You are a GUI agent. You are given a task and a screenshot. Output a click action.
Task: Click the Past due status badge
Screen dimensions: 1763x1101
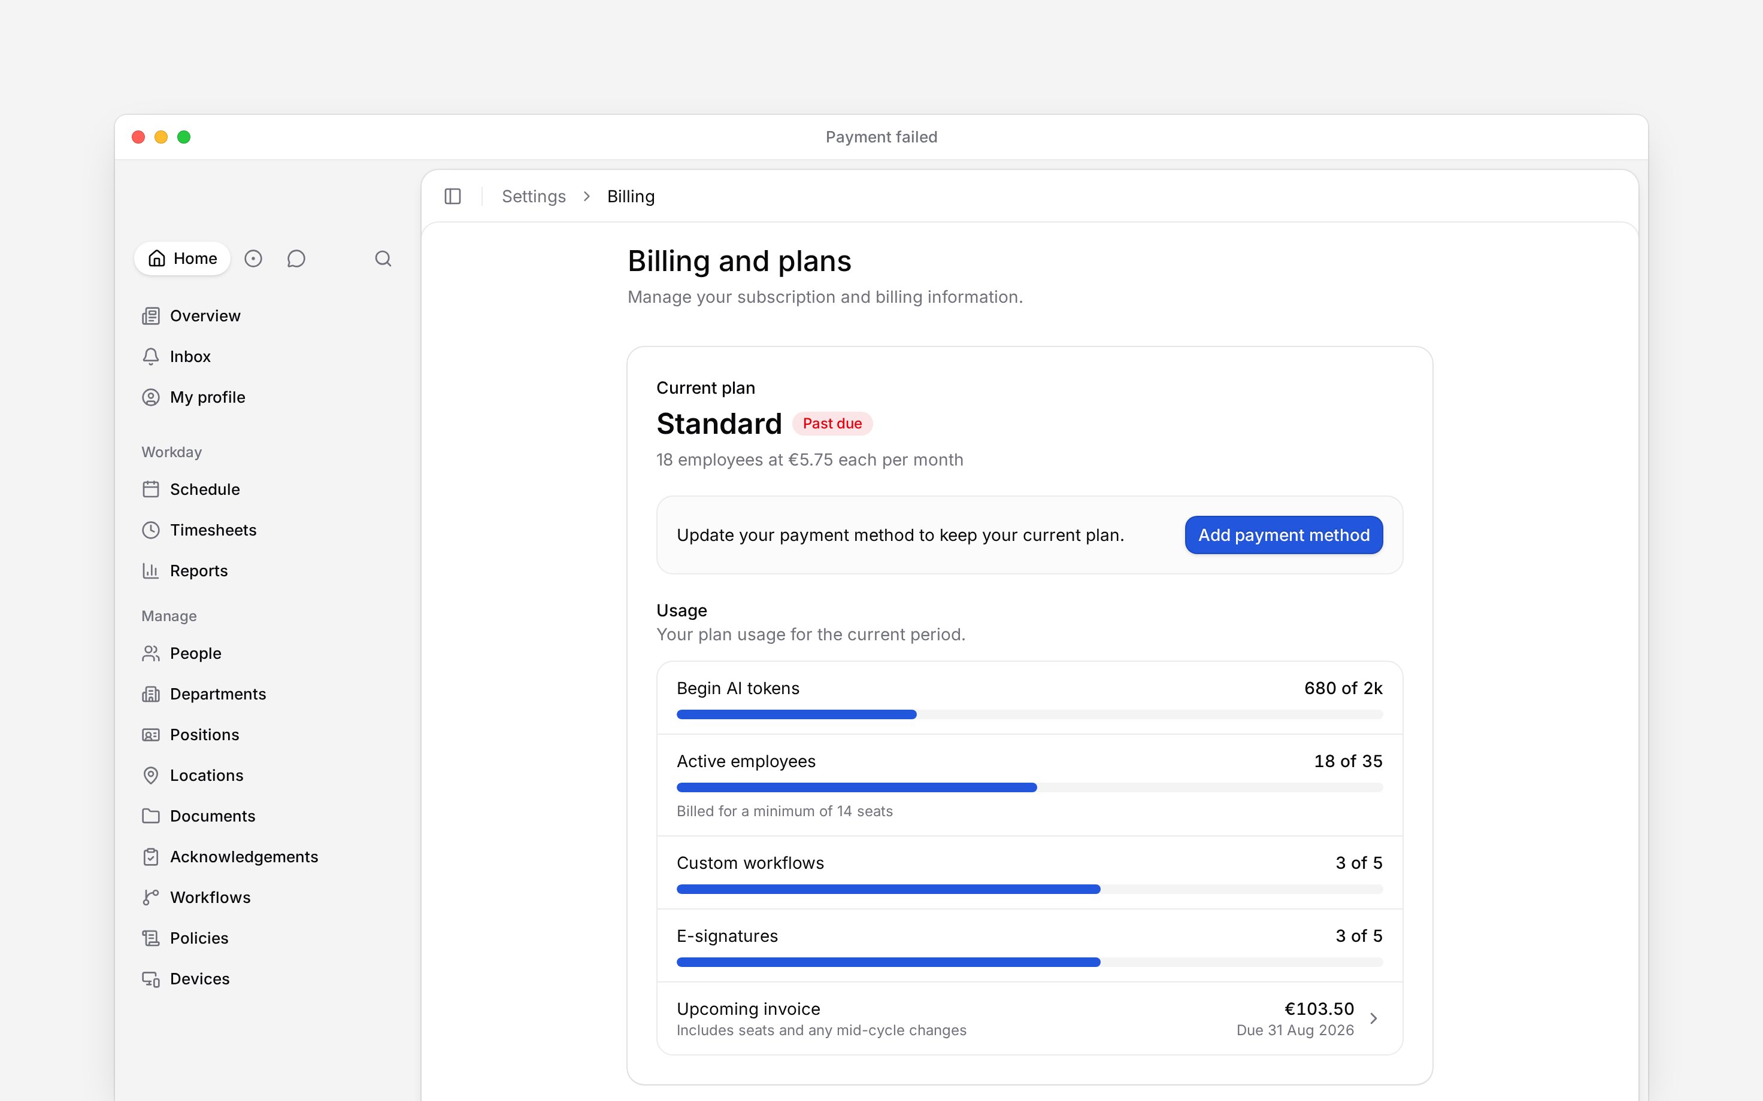[832, 424]
